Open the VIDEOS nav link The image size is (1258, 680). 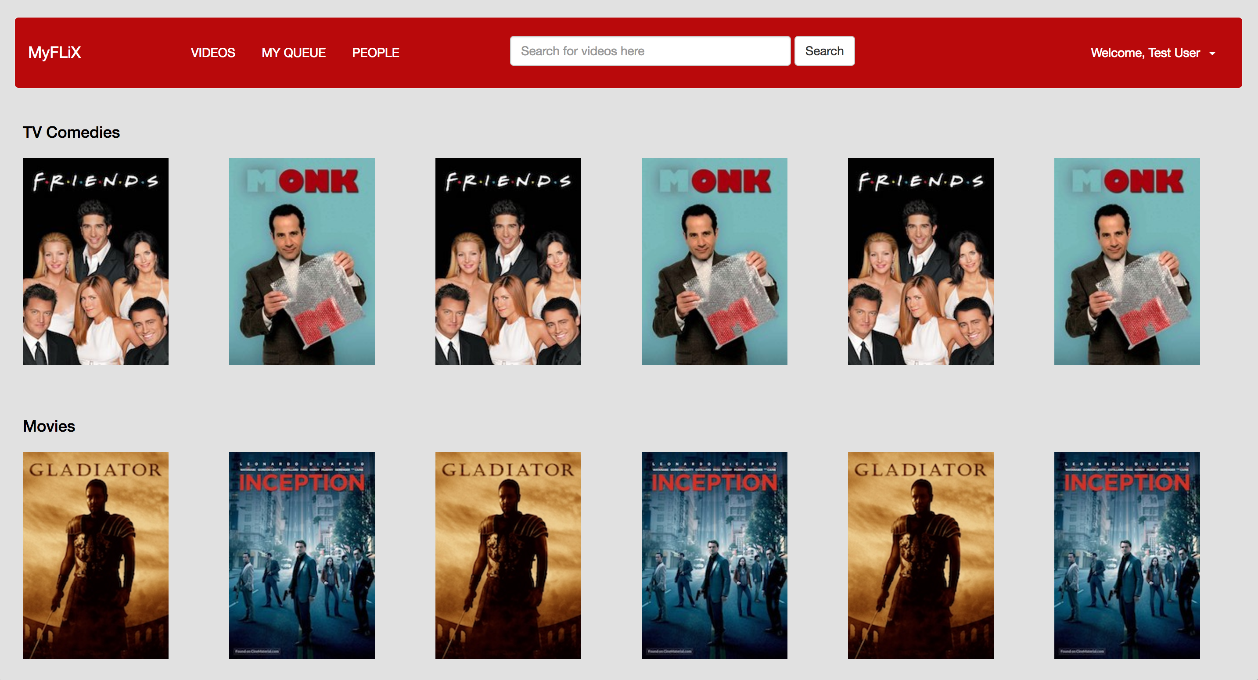212,53
